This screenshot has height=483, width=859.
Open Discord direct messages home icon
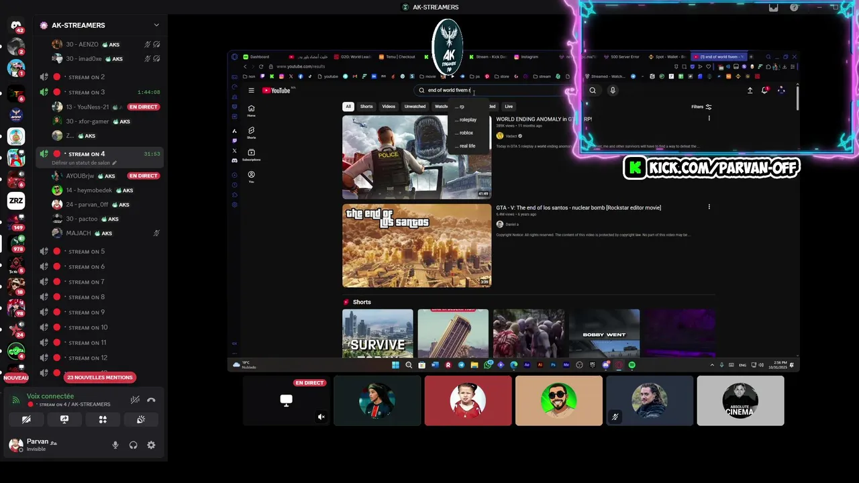pyautogui.click(x=16, y=25)
